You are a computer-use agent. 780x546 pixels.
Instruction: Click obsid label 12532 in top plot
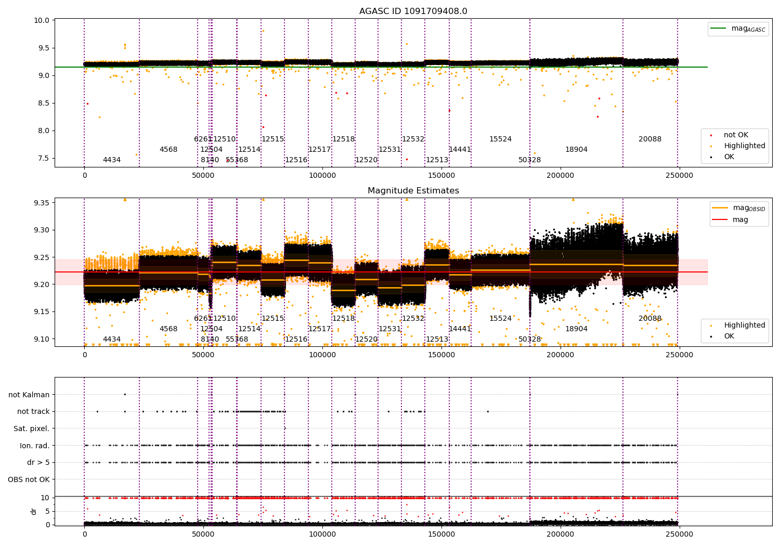point(413,139)
